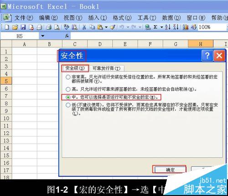The width and height of the screenshot is (228, 196).
Task: Open the 工具(T) menu
Action: (x=147, y=18)
